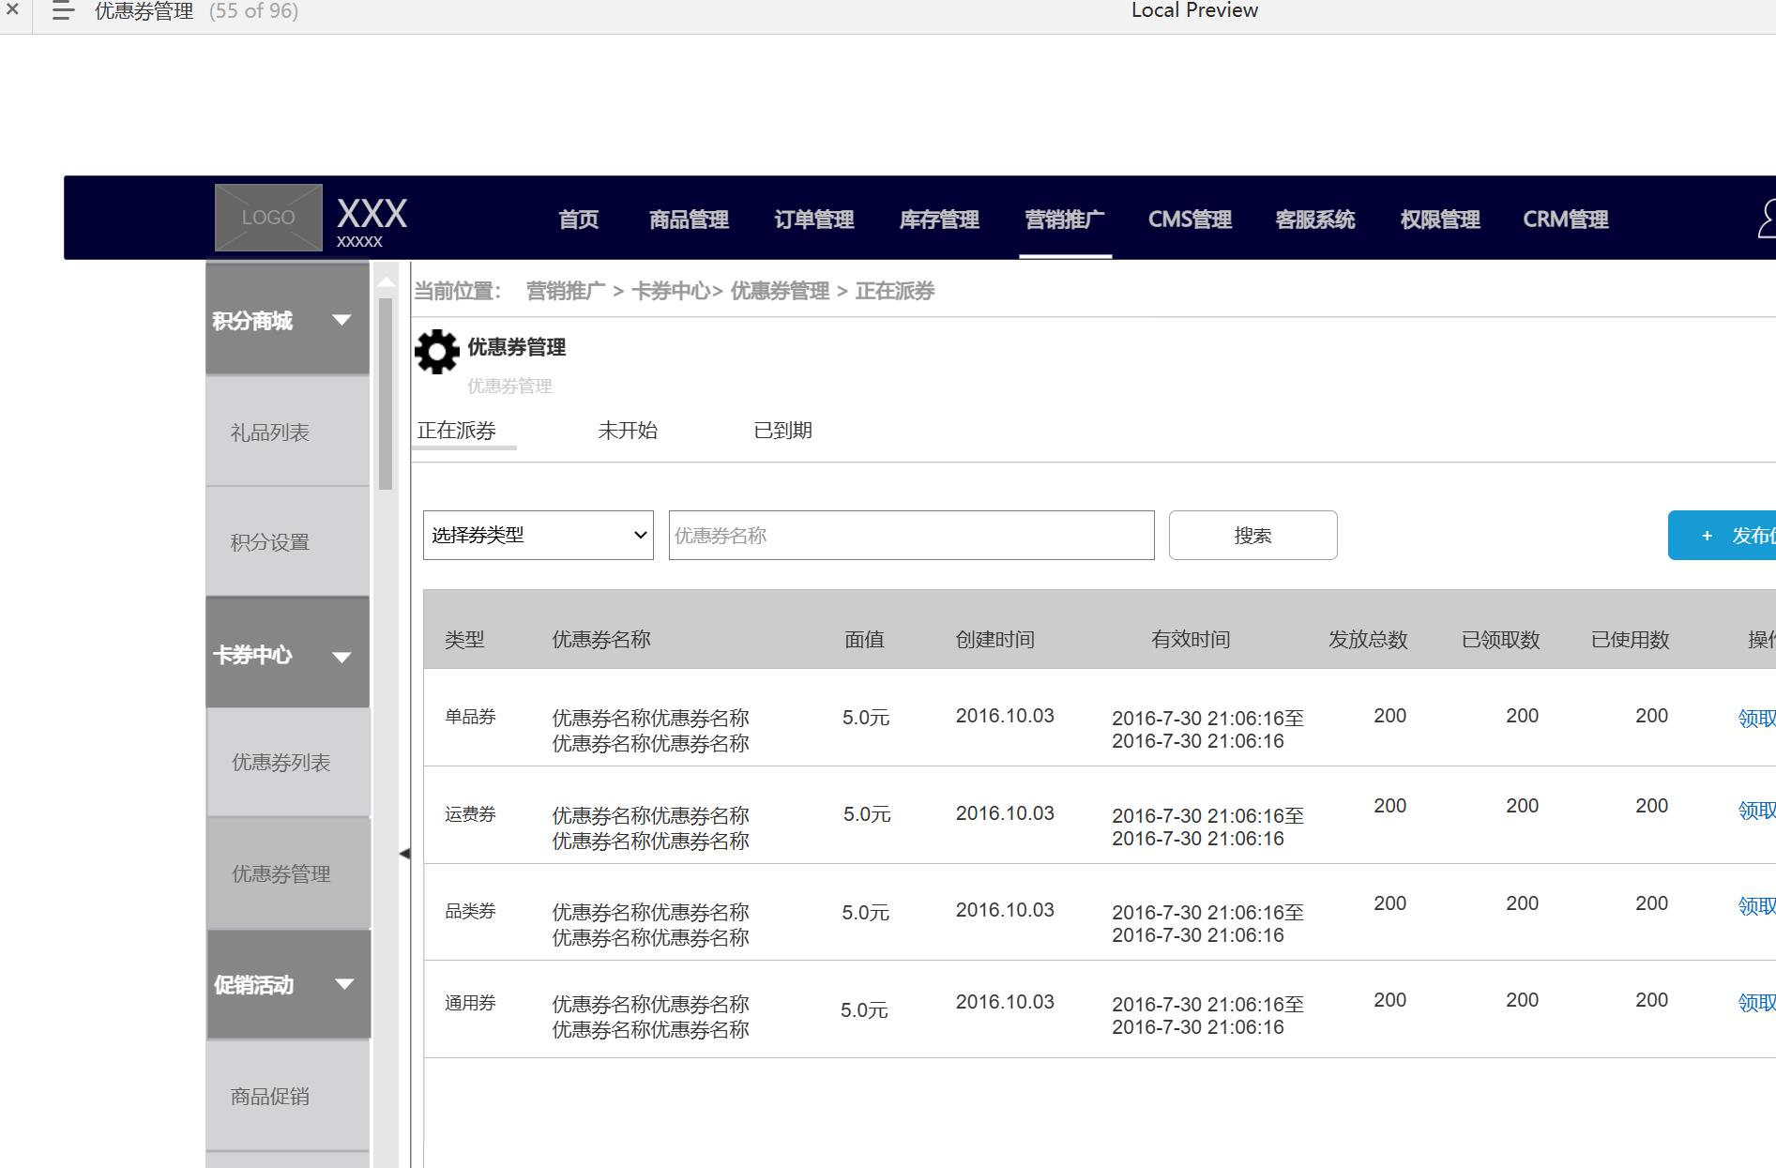1776x1168 pixels.
Task: Click the sidebar vertical scrollbar thumb
Action: tap(386, 394)
